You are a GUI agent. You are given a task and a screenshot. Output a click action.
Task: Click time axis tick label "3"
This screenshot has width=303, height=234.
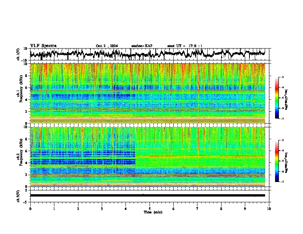[102, 209]
